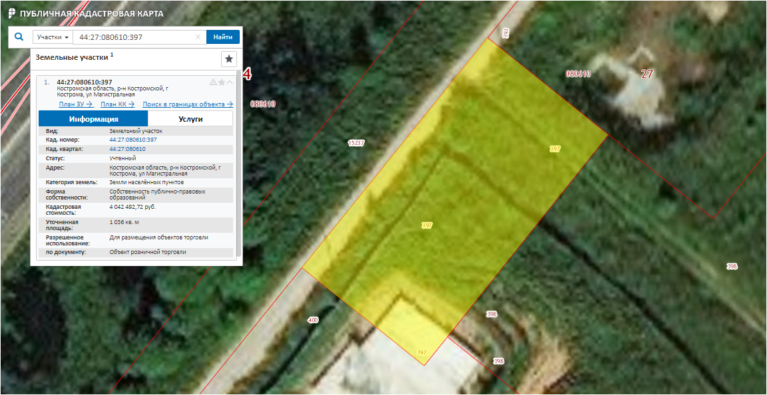Switch to the Услуги tab
Image resolution: width=767 pixels, height=395 pixels.
(x=190, y=119)
